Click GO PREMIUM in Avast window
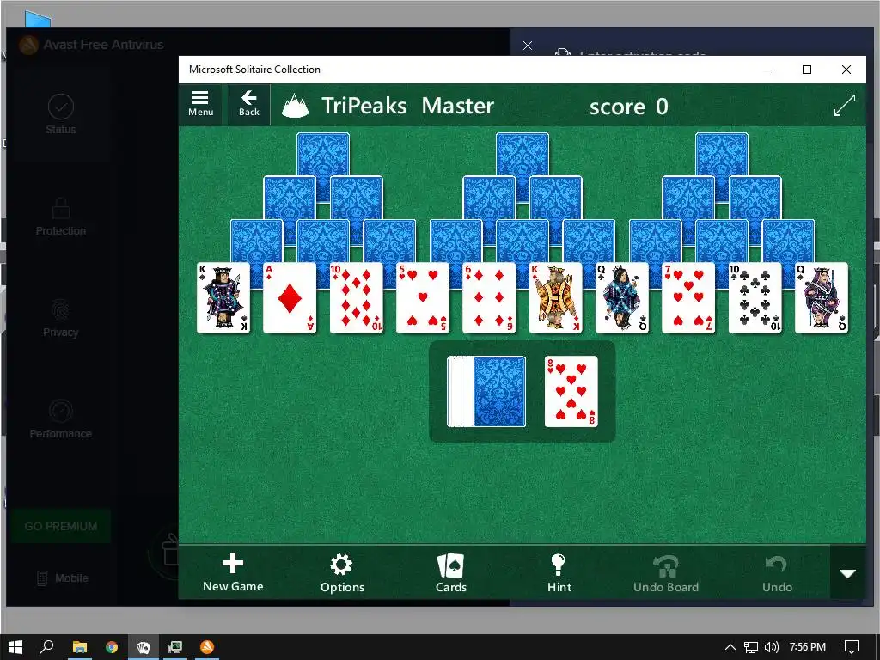The image size is (880, 660). point(61,527)
